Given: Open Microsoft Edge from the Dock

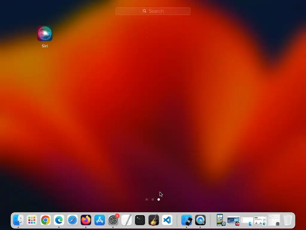Looking at the screenshot, I should [59, 220].
